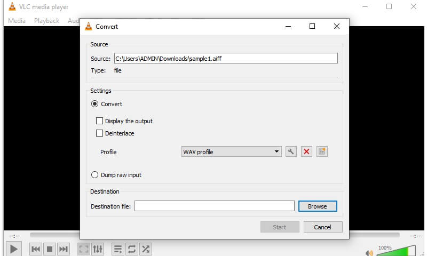Click the create new profile icon

pyautogui.click(x=321, y=152)
